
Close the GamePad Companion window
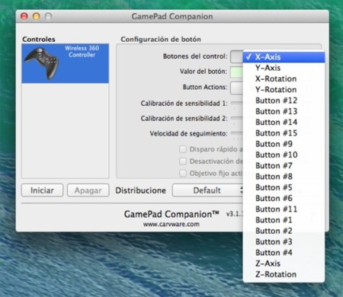click(x=24, y=17)
